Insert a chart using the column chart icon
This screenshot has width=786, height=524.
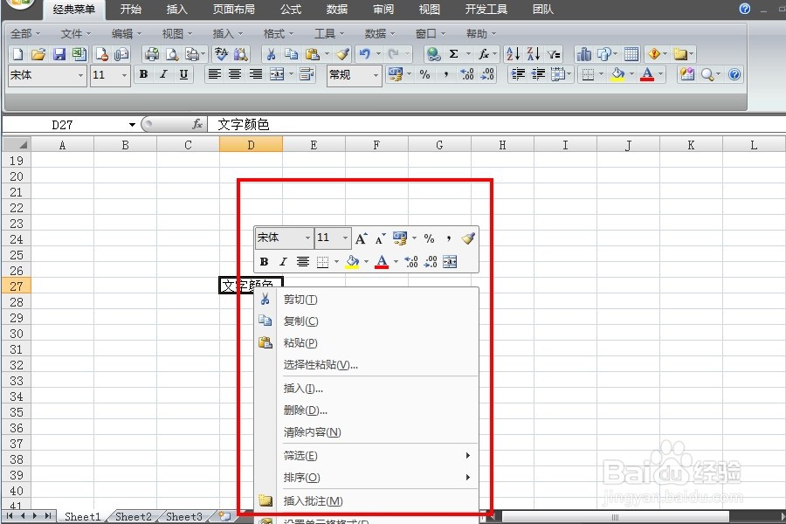pos(583,53)
